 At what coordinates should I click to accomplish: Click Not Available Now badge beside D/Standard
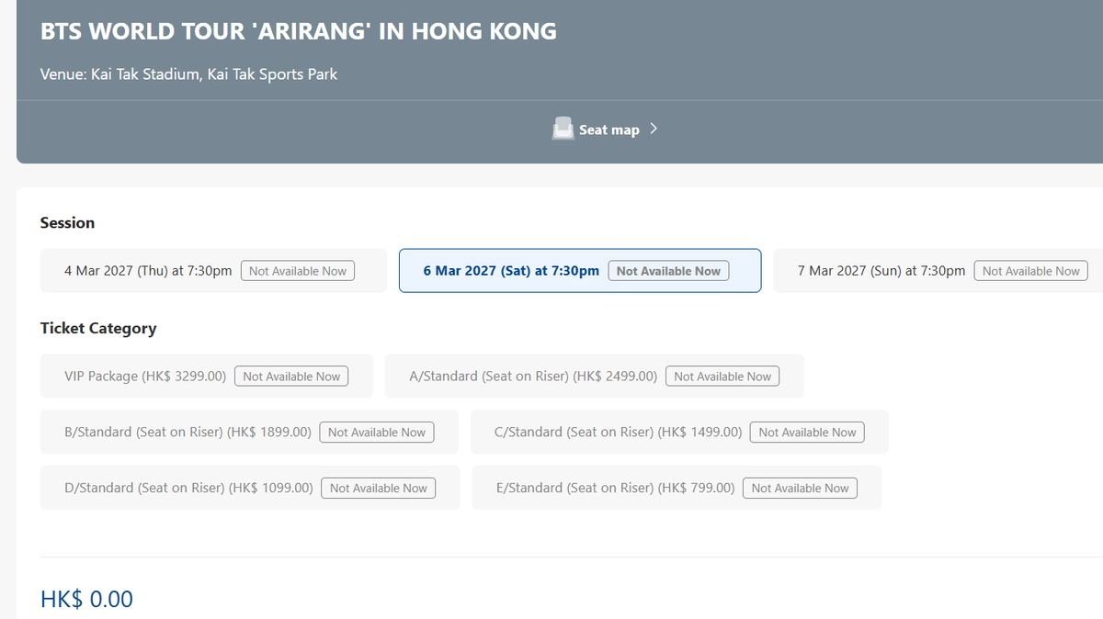click(x=379, y=489)
